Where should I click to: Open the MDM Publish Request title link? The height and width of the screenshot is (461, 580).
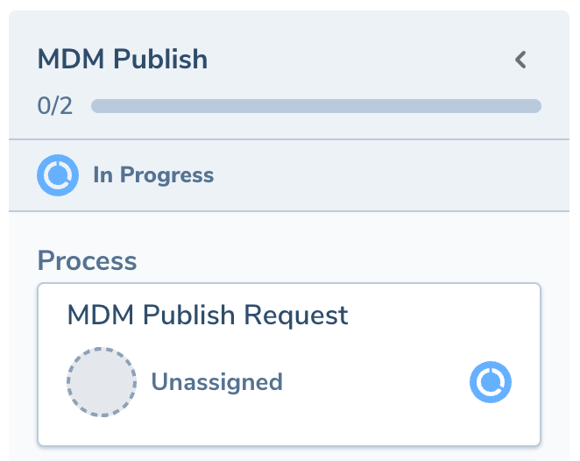208,315
